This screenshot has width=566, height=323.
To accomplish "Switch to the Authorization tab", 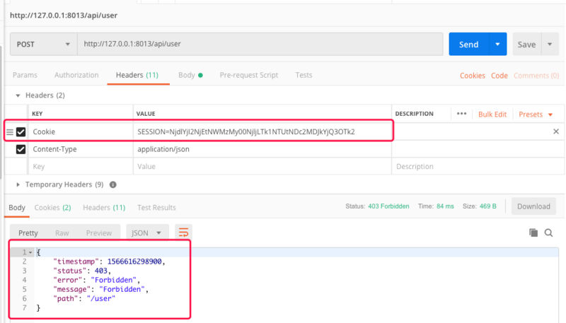I will (x=76, y=75).
